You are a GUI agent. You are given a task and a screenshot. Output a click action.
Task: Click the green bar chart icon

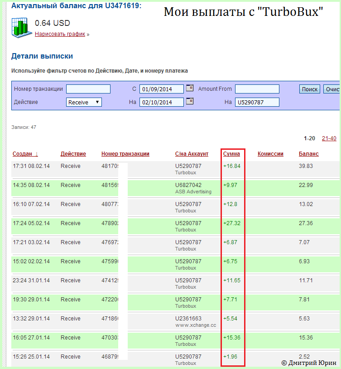pos(21,28)
